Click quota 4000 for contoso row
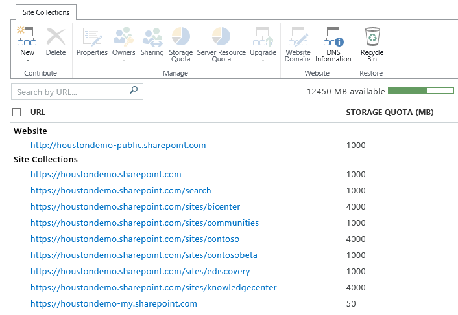The image size is (458, 315). click(356, 239)
